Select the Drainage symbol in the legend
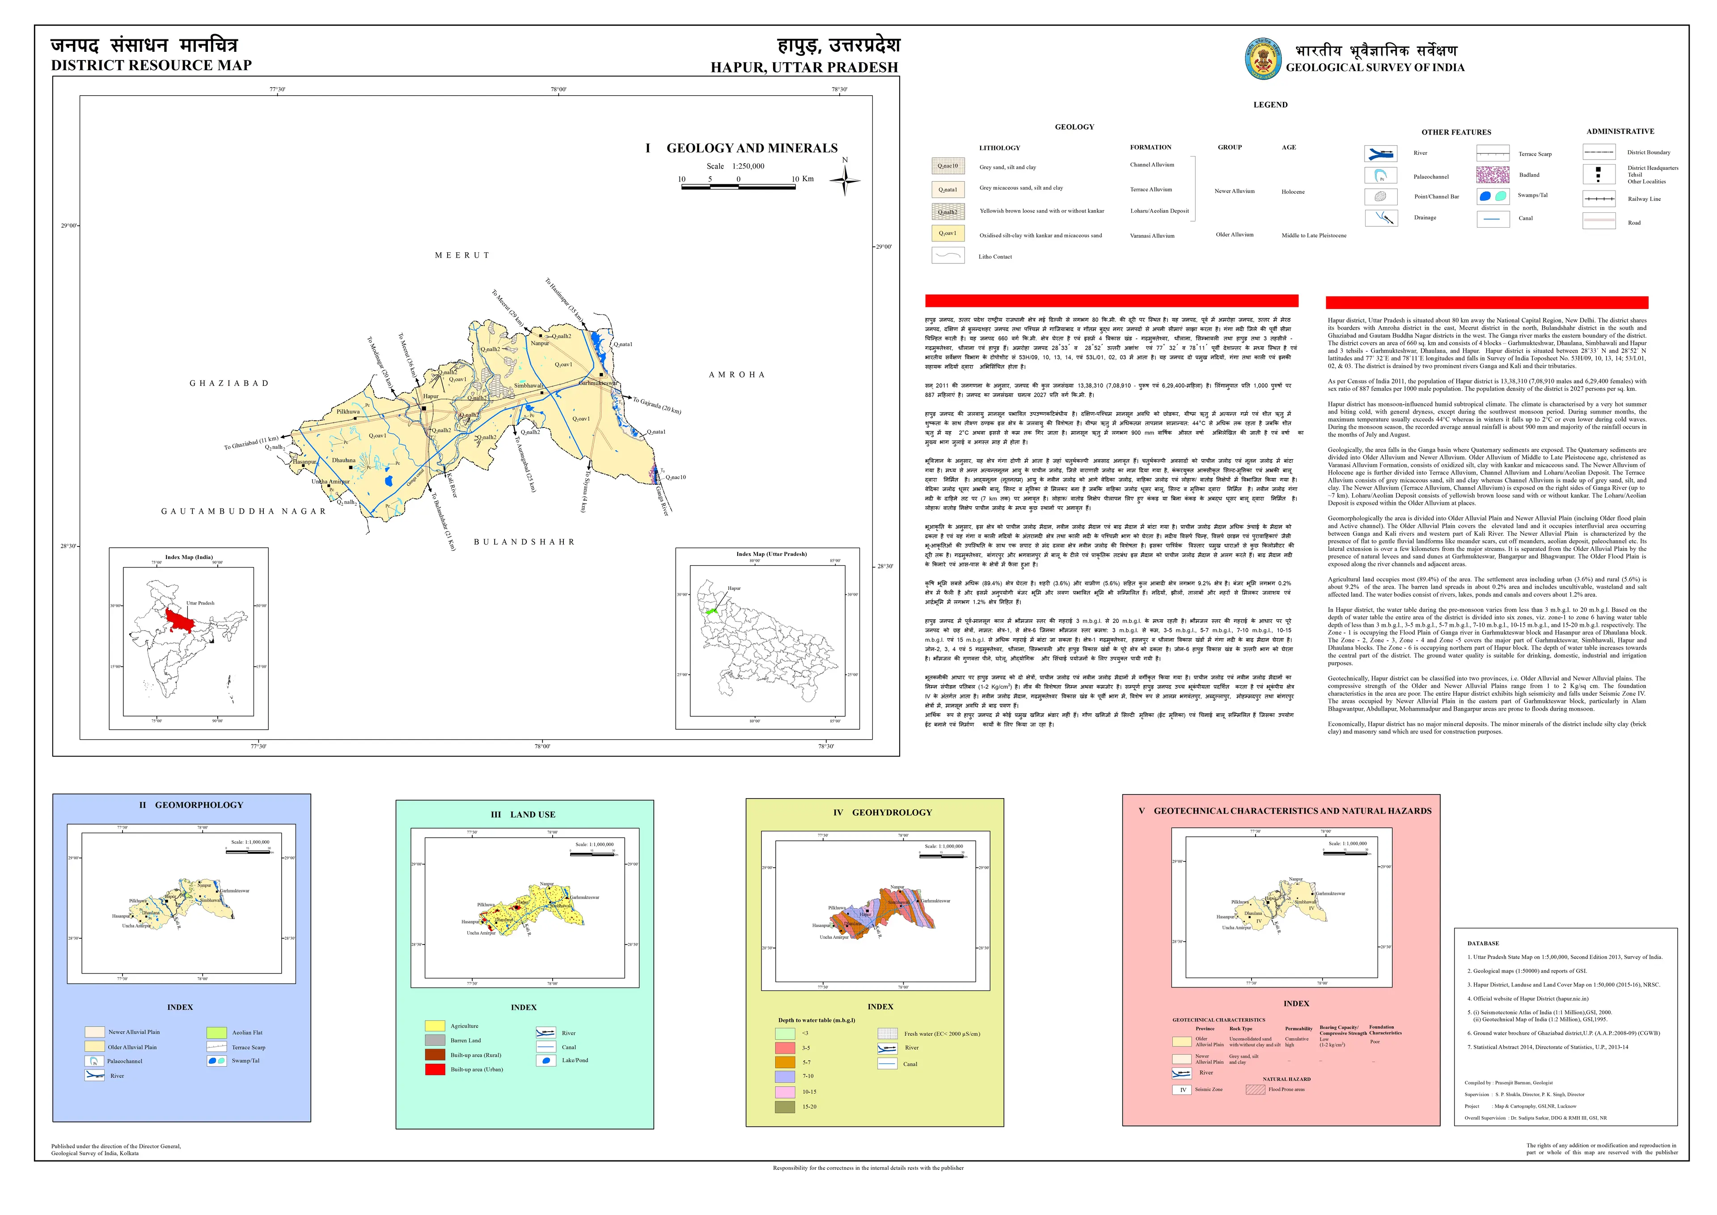The height and width of the screenshot is (1215, 1717). tap(1380, 218)
